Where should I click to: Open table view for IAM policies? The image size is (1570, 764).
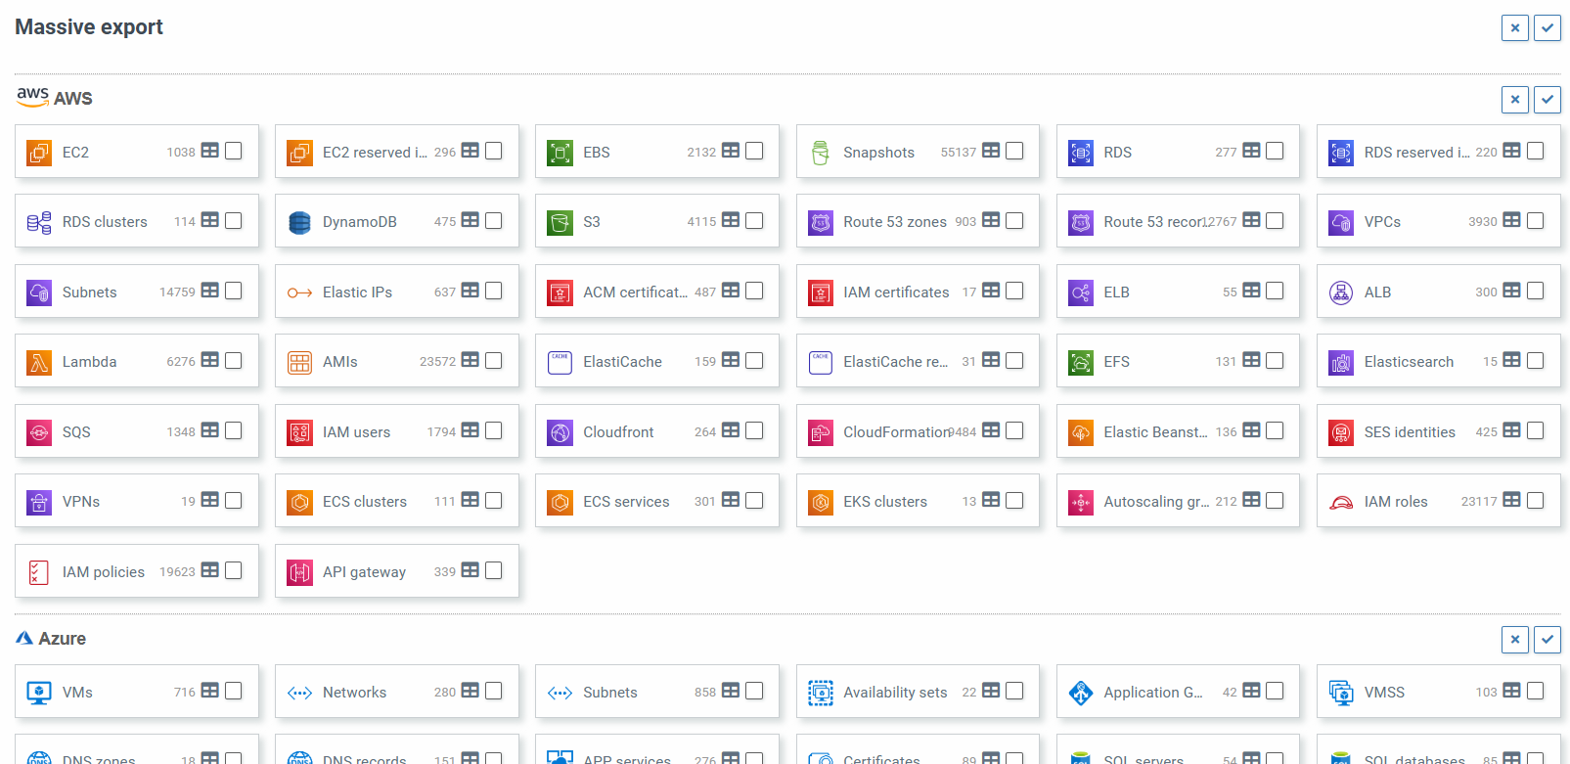210,570
